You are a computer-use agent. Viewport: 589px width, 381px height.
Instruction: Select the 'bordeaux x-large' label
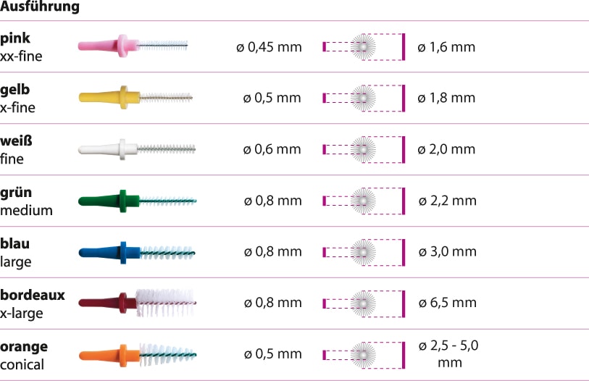tap(33, 304)
